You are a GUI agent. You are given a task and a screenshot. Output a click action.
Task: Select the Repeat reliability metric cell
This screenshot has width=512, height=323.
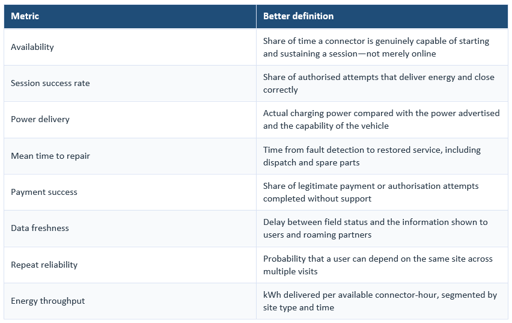pyautogui.click(x=130, y=265)
